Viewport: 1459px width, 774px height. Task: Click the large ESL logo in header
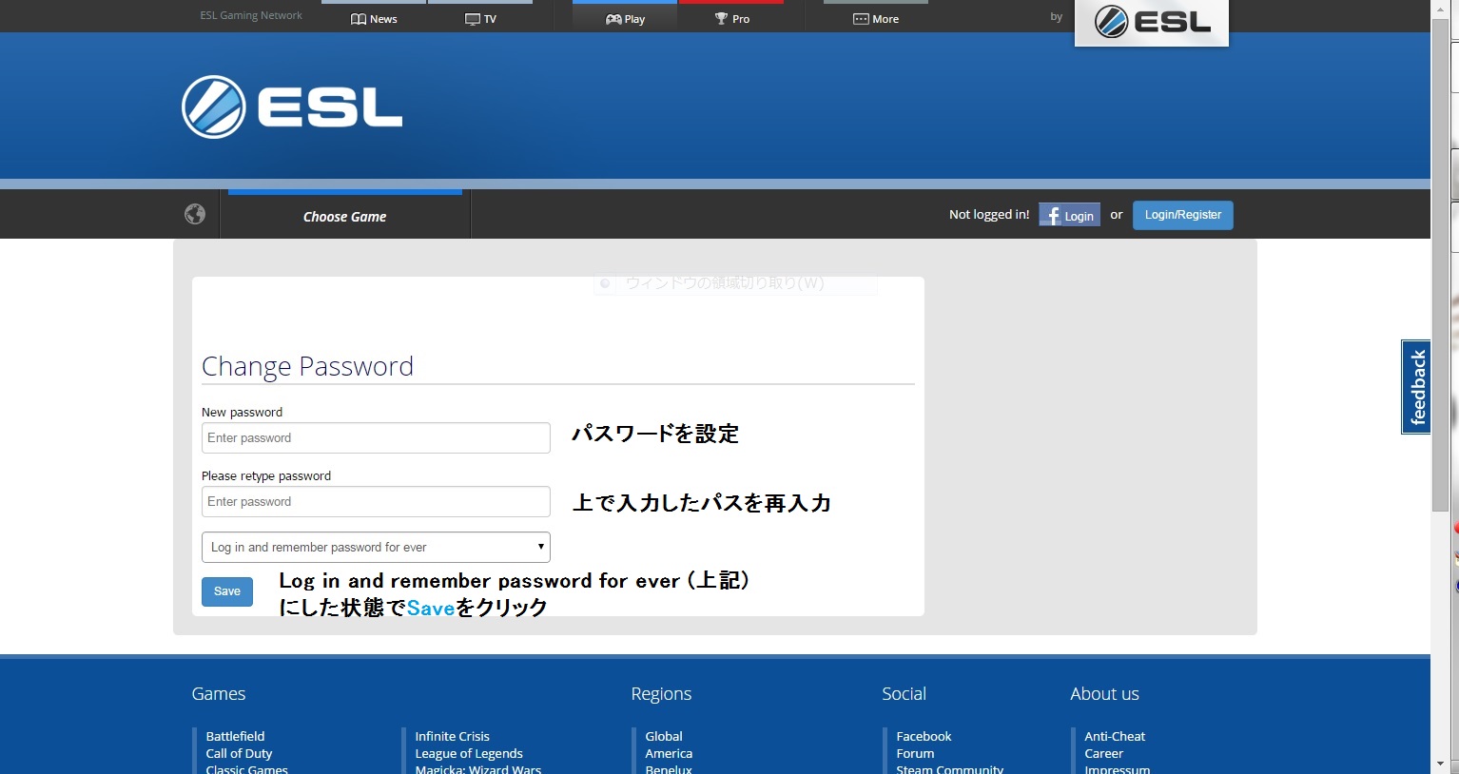pos(292,107)
